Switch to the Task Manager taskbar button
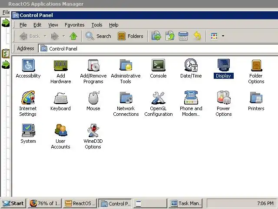 pos(185,203)
